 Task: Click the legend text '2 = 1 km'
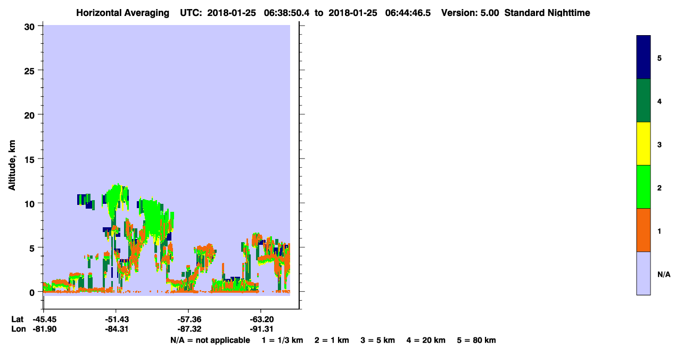click(x=332, y=340)
